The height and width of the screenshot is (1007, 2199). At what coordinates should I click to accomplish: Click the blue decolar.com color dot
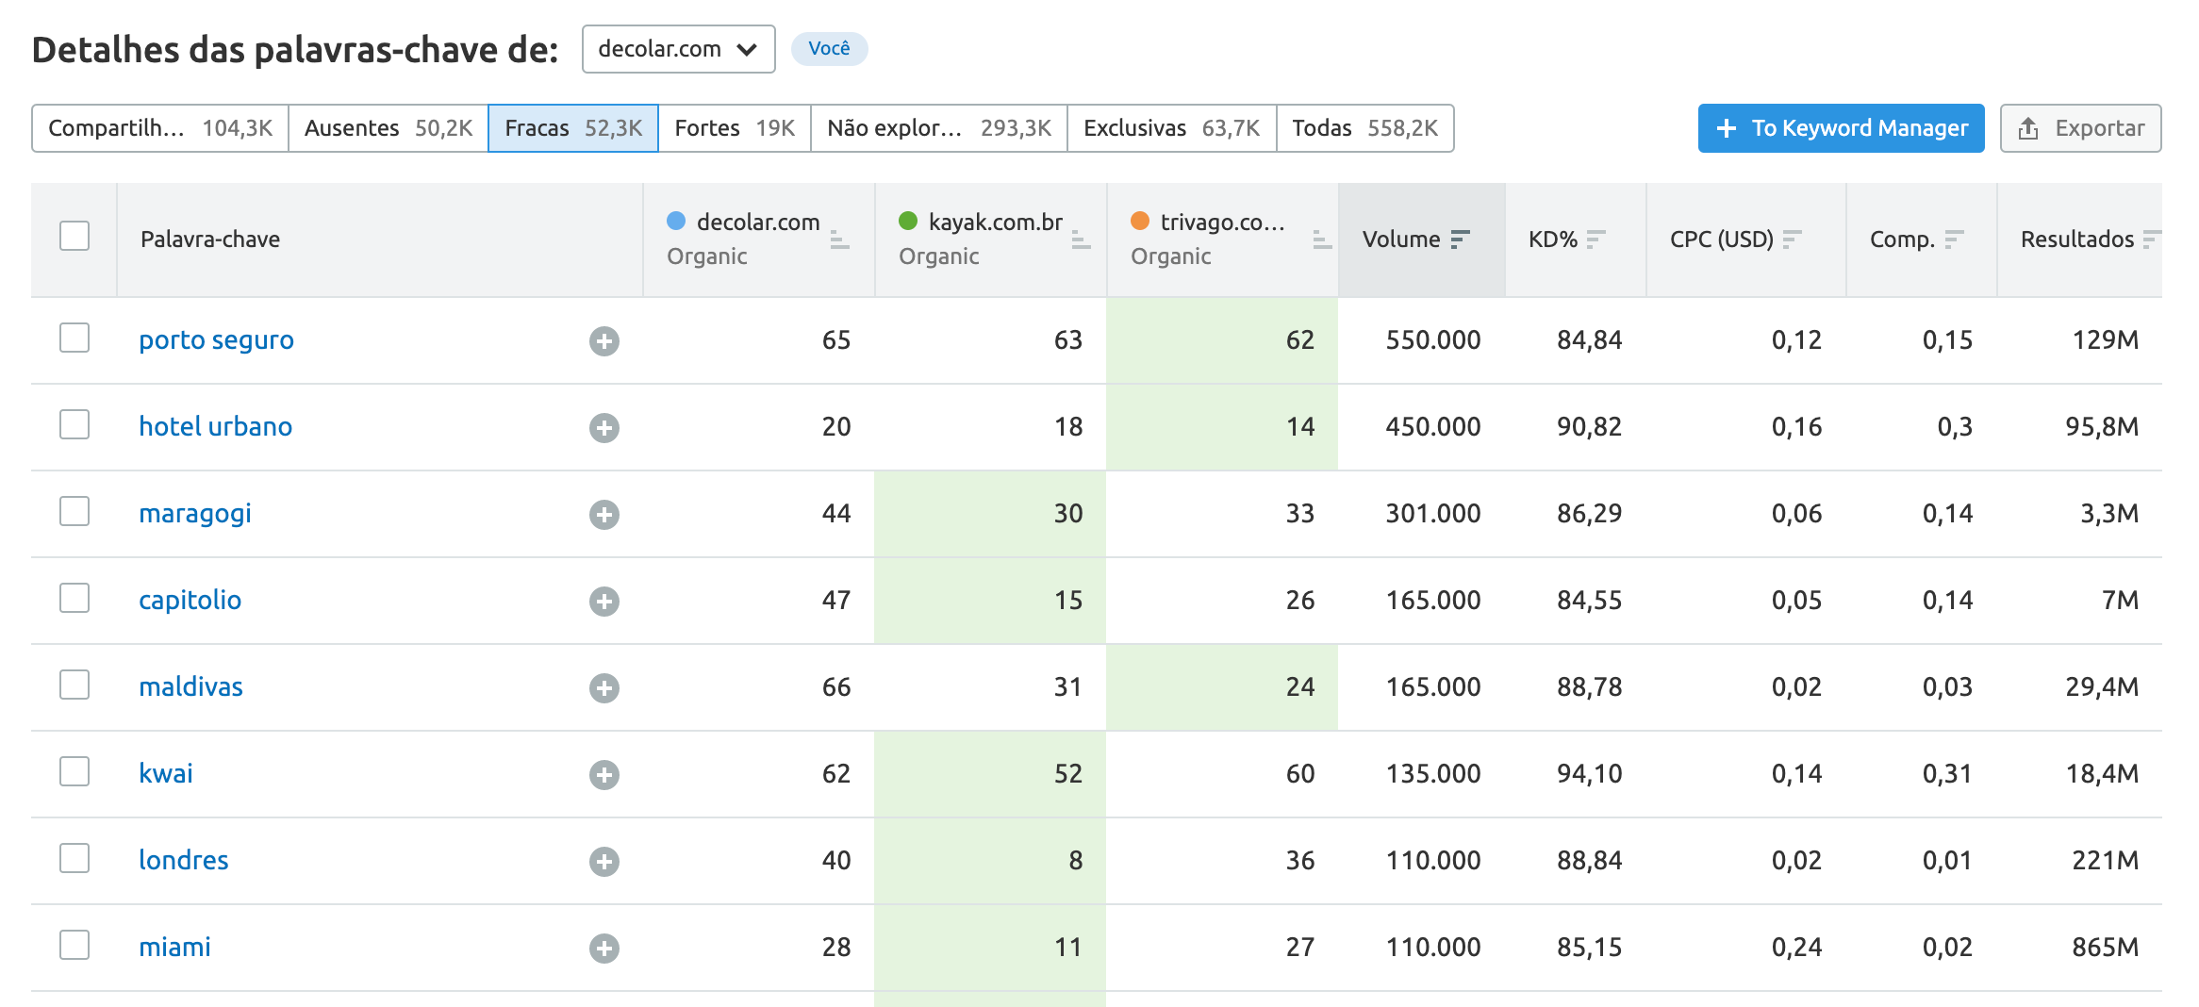pos(676,221)
